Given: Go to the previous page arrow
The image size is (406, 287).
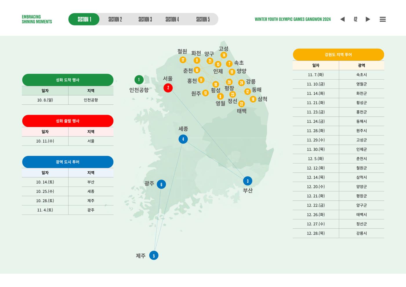Looking at the screenshot, I should 342,19.
